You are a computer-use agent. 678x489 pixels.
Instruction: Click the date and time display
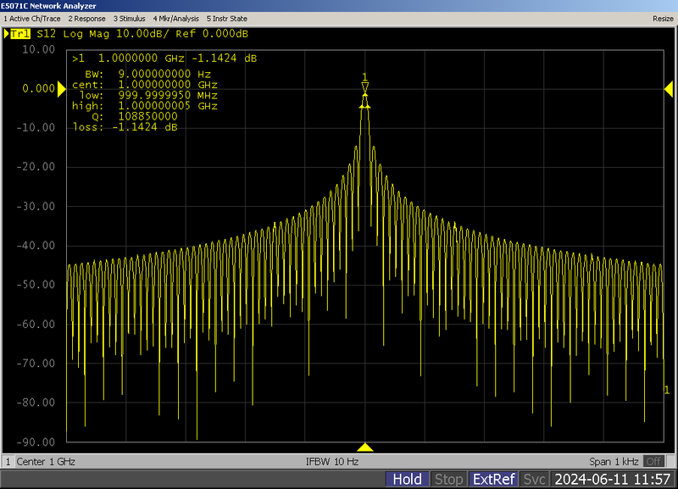point(613,480)
